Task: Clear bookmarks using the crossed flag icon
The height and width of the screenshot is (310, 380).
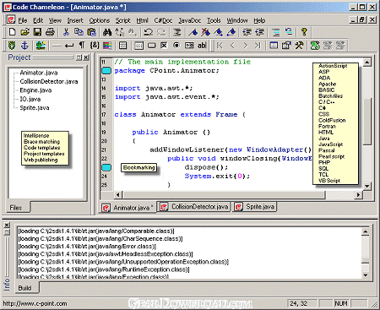Action: pos(206,32)
